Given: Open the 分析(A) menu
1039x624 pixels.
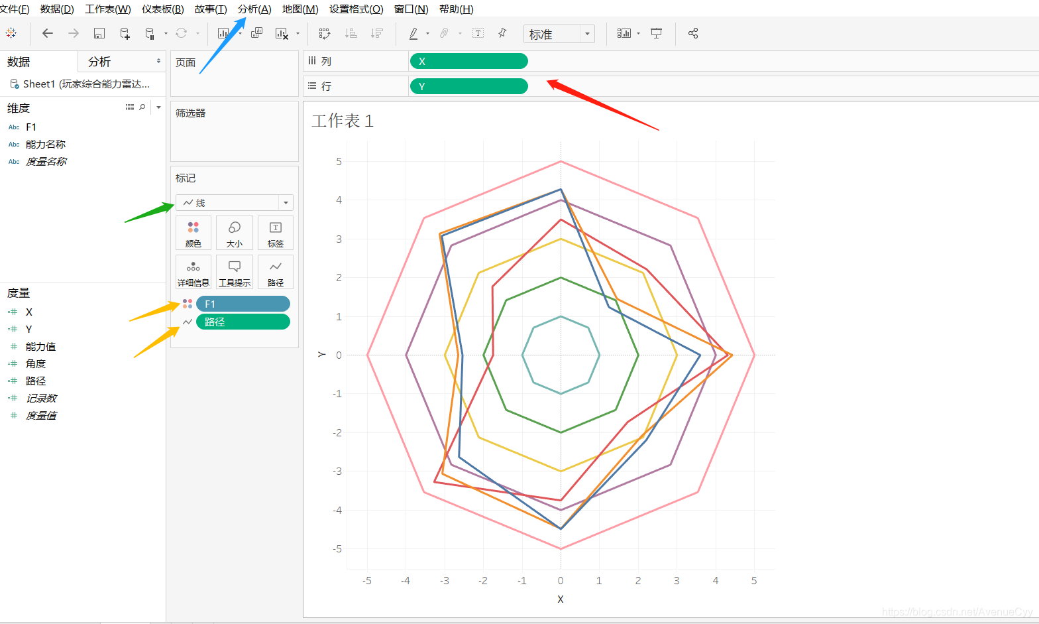Looking at the screenshot, I should 254,9.
